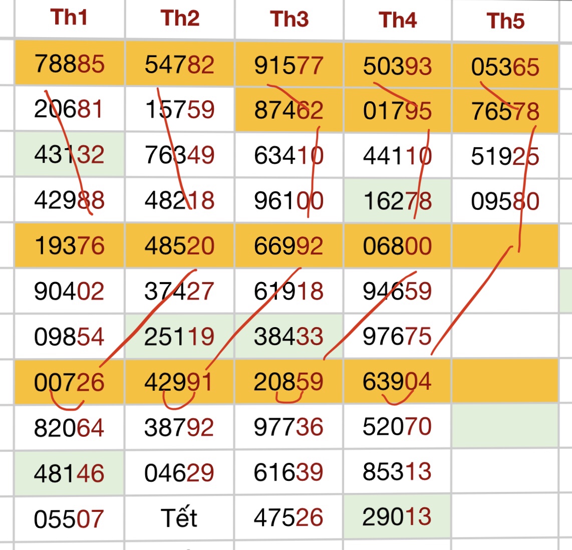Select the Th4 header cell
Screen dimensions: 572x550
398,21
